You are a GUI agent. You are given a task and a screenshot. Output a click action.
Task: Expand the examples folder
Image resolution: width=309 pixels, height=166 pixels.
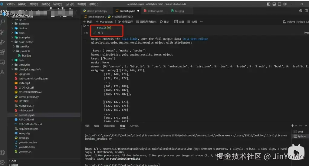pos(12,37)
